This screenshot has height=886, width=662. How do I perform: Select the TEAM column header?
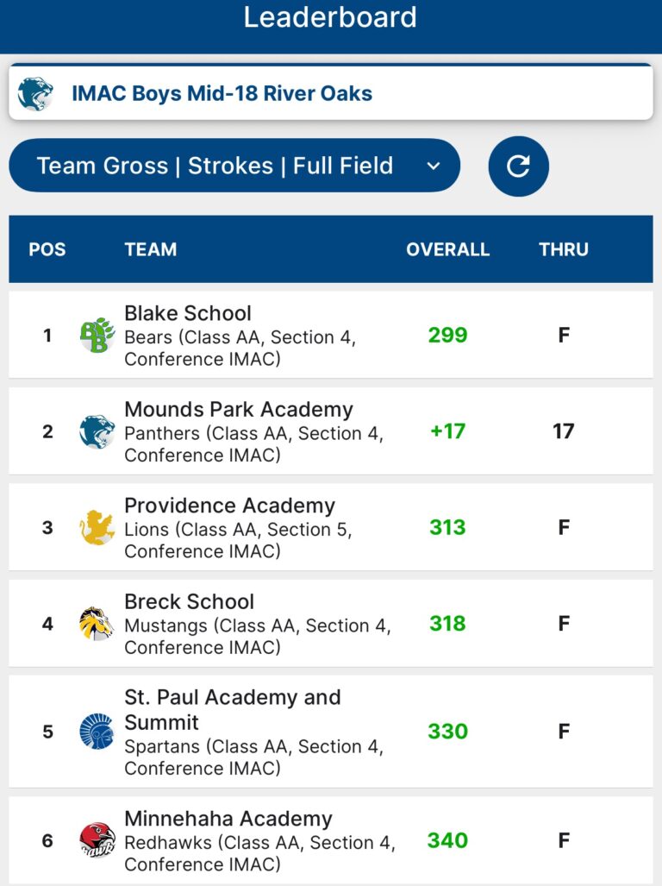click(151, 249)
